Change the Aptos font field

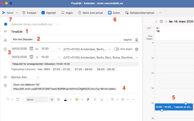pos(37,100)
